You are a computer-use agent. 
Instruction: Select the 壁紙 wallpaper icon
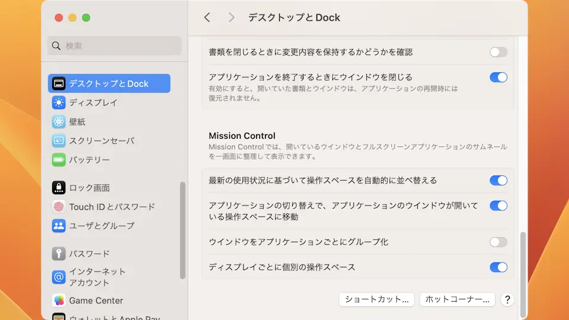point(59,121)
